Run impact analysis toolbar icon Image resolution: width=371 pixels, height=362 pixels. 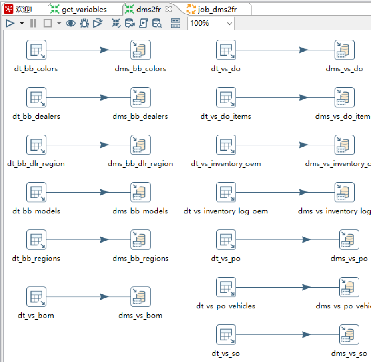[130, 23]
